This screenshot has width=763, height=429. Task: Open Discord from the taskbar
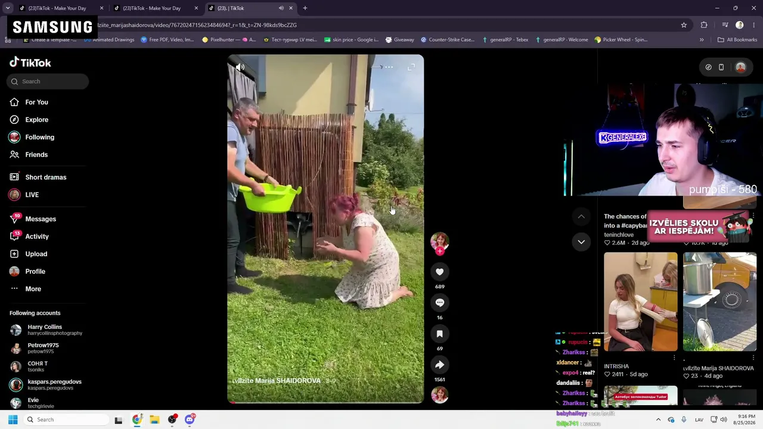click(190, 419)
